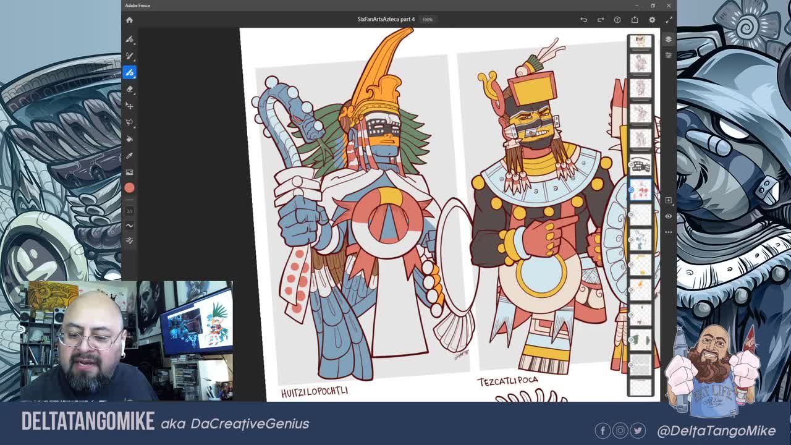Open the Share/Export menu
791x445 pixels.
pyautogui.click(x=635, y=20)
